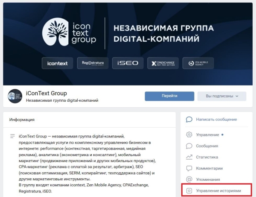Click the iConText Group page title
Screen dimensions: 256x197
(x=47, y=93)
